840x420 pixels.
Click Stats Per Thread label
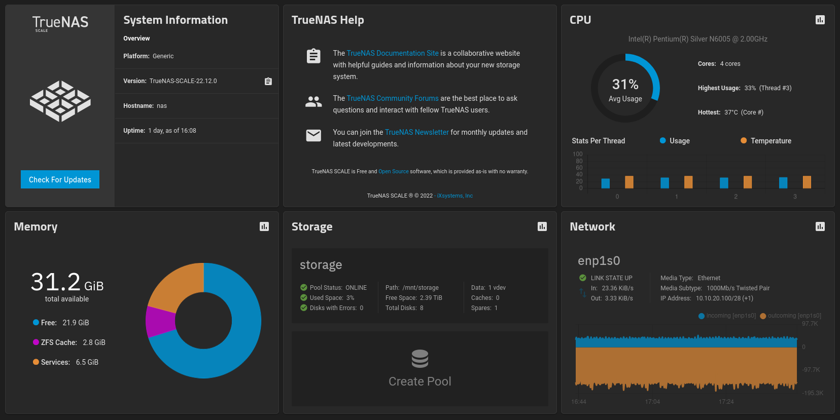click(599, 141)
